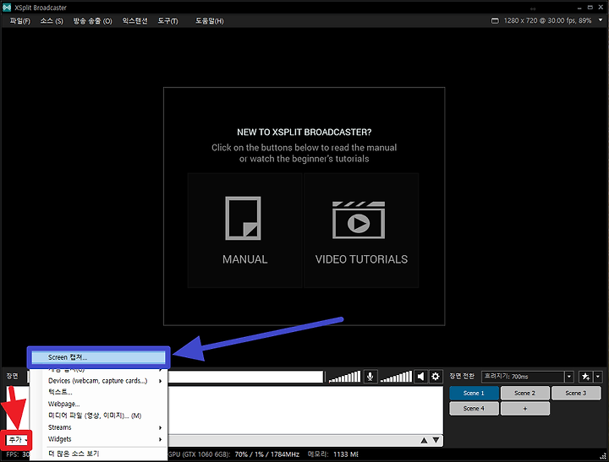Open the 방송 송출 (O) menu
This screenshot has width=609, height=462.
tap(92, 21)
